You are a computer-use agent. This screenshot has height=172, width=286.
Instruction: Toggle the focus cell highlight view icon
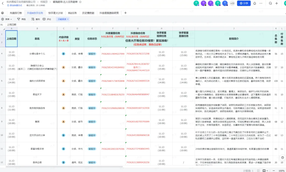264,170
